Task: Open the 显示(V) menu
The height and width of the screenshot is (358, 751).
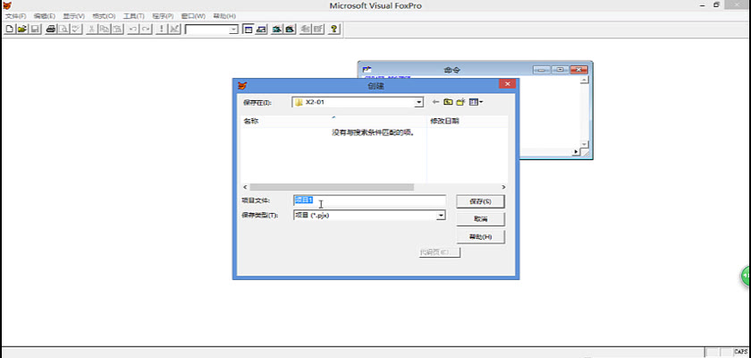Action: [74, 16]
